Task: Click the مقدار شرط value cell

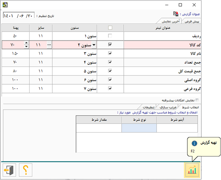Action: [99, 128]
